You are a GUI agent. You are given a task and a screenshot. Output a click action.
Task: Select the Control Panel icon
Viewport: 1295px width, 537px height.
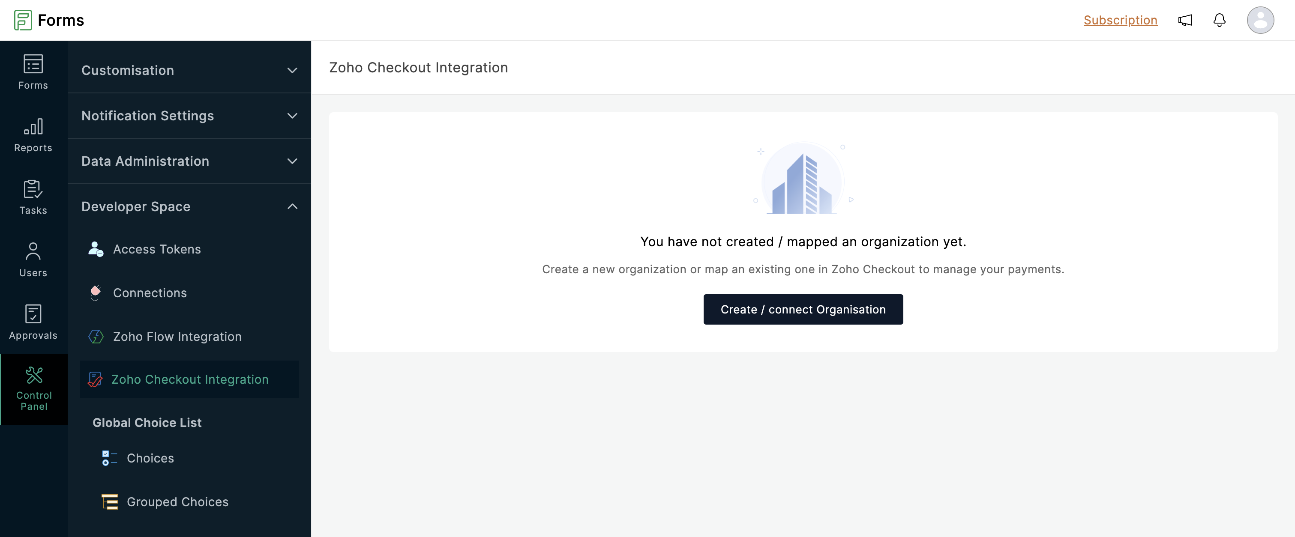34,388
